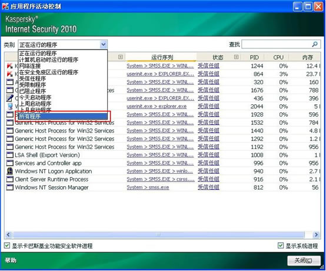Open the 类别 category dropdown arrow
The width and height of the screenshot is (326, 271).
click(x=104, y=45)
